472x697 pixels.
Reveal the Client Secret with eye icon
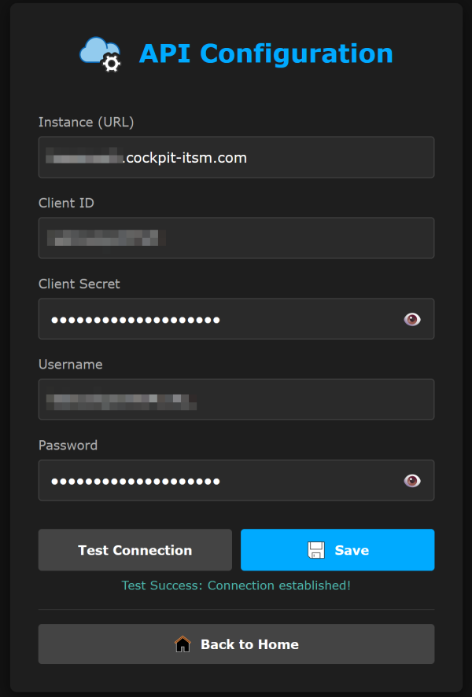[412, 319]
